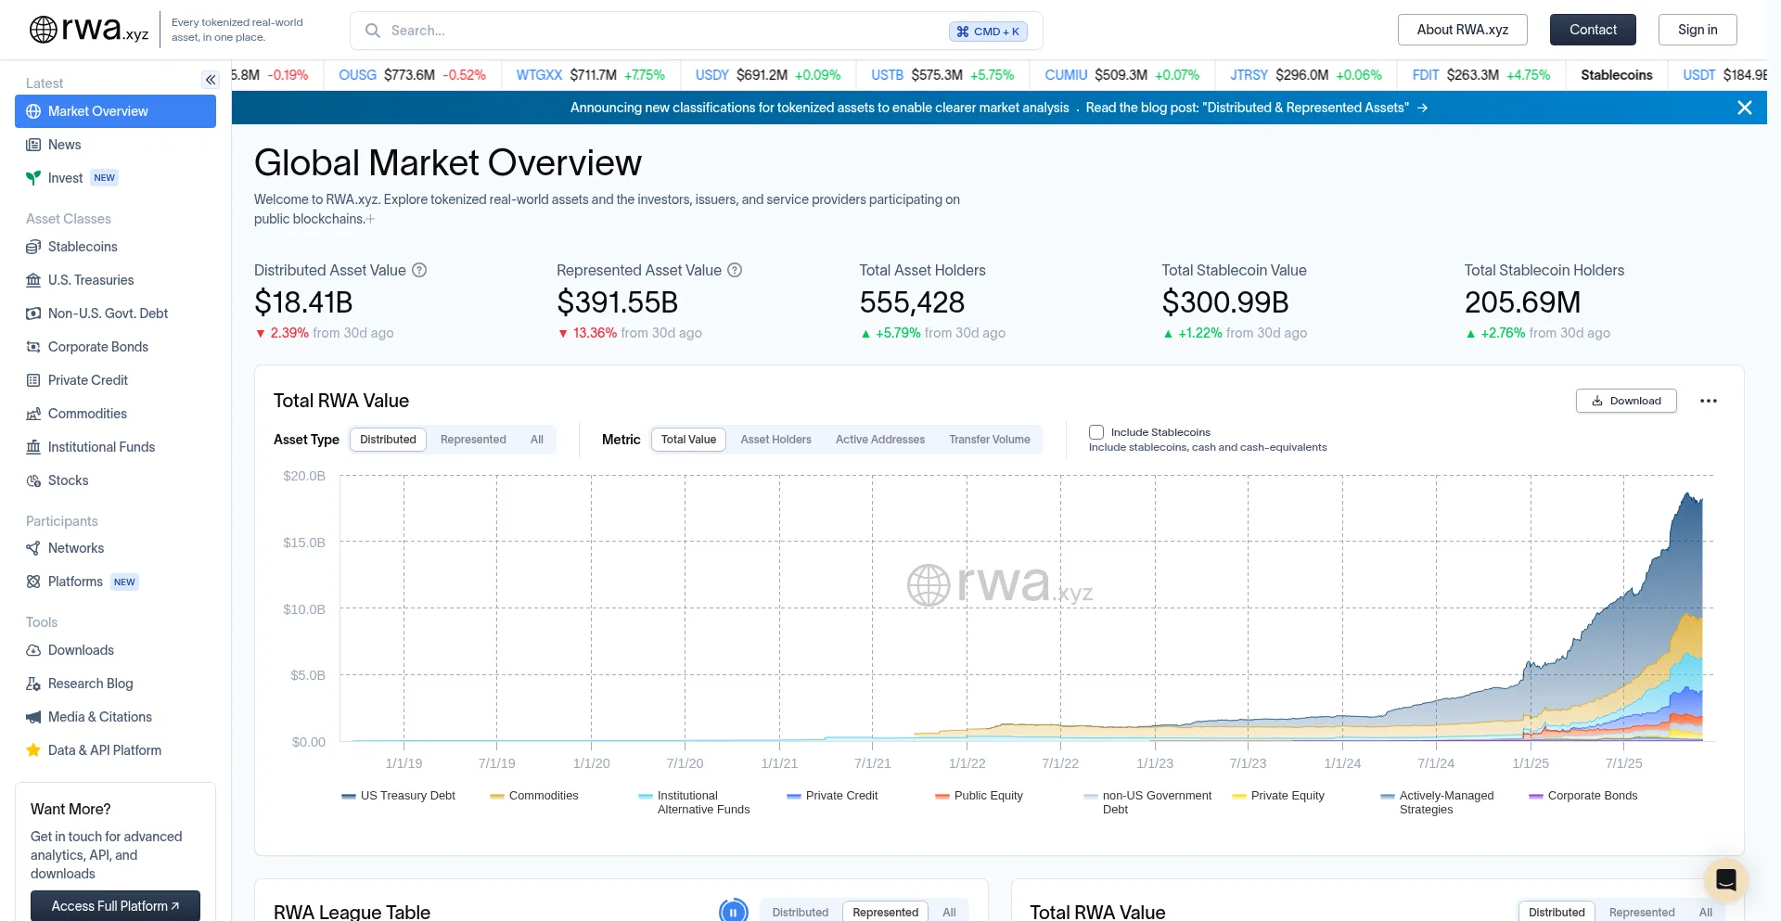This screenshot has width=1781, height=921.
Task: Download the Total RWA Value chart
Action: pos(1625,401)
